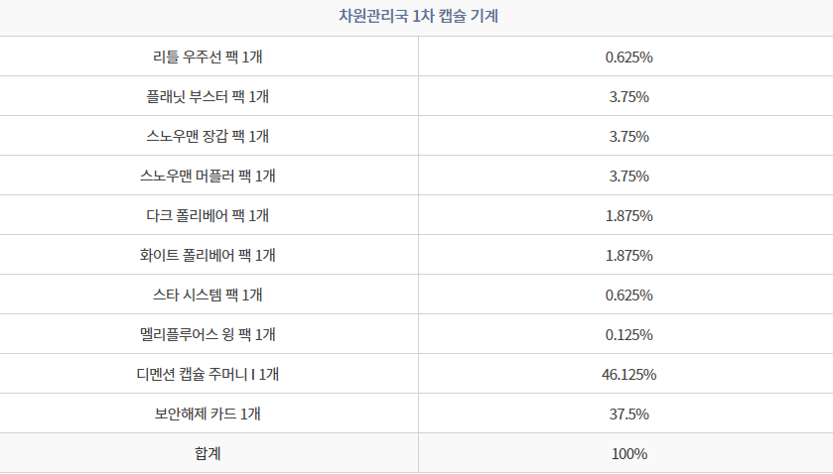833x474 pixels.
Task: Click the 멜리플루어스 윙 팩 1개 entry
Action: tap(208, 334)
